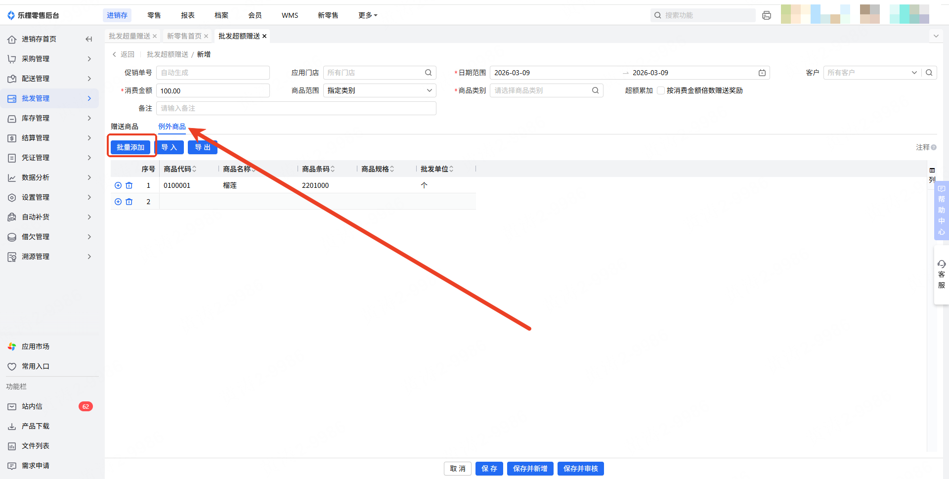949x479 pixels.
Task: Click search icon in 商品类别 field
Action: [596, 90]
